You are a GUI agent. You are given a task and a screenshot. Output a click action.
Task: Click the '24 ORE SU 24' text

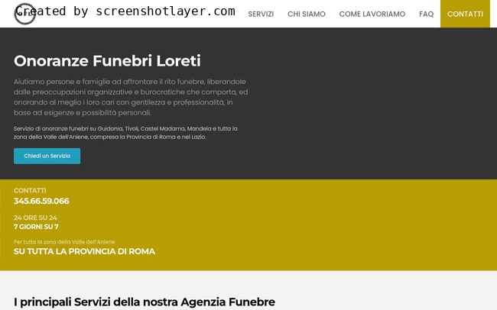click(35, 218)
